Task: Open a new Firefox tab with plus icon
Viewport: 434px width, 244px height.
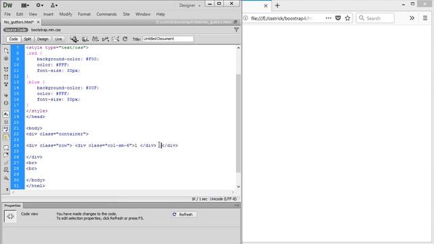Action: tap(277, 5)
